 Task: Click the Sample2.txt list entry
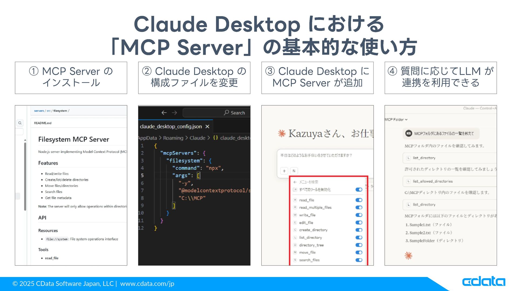[429, 233]
